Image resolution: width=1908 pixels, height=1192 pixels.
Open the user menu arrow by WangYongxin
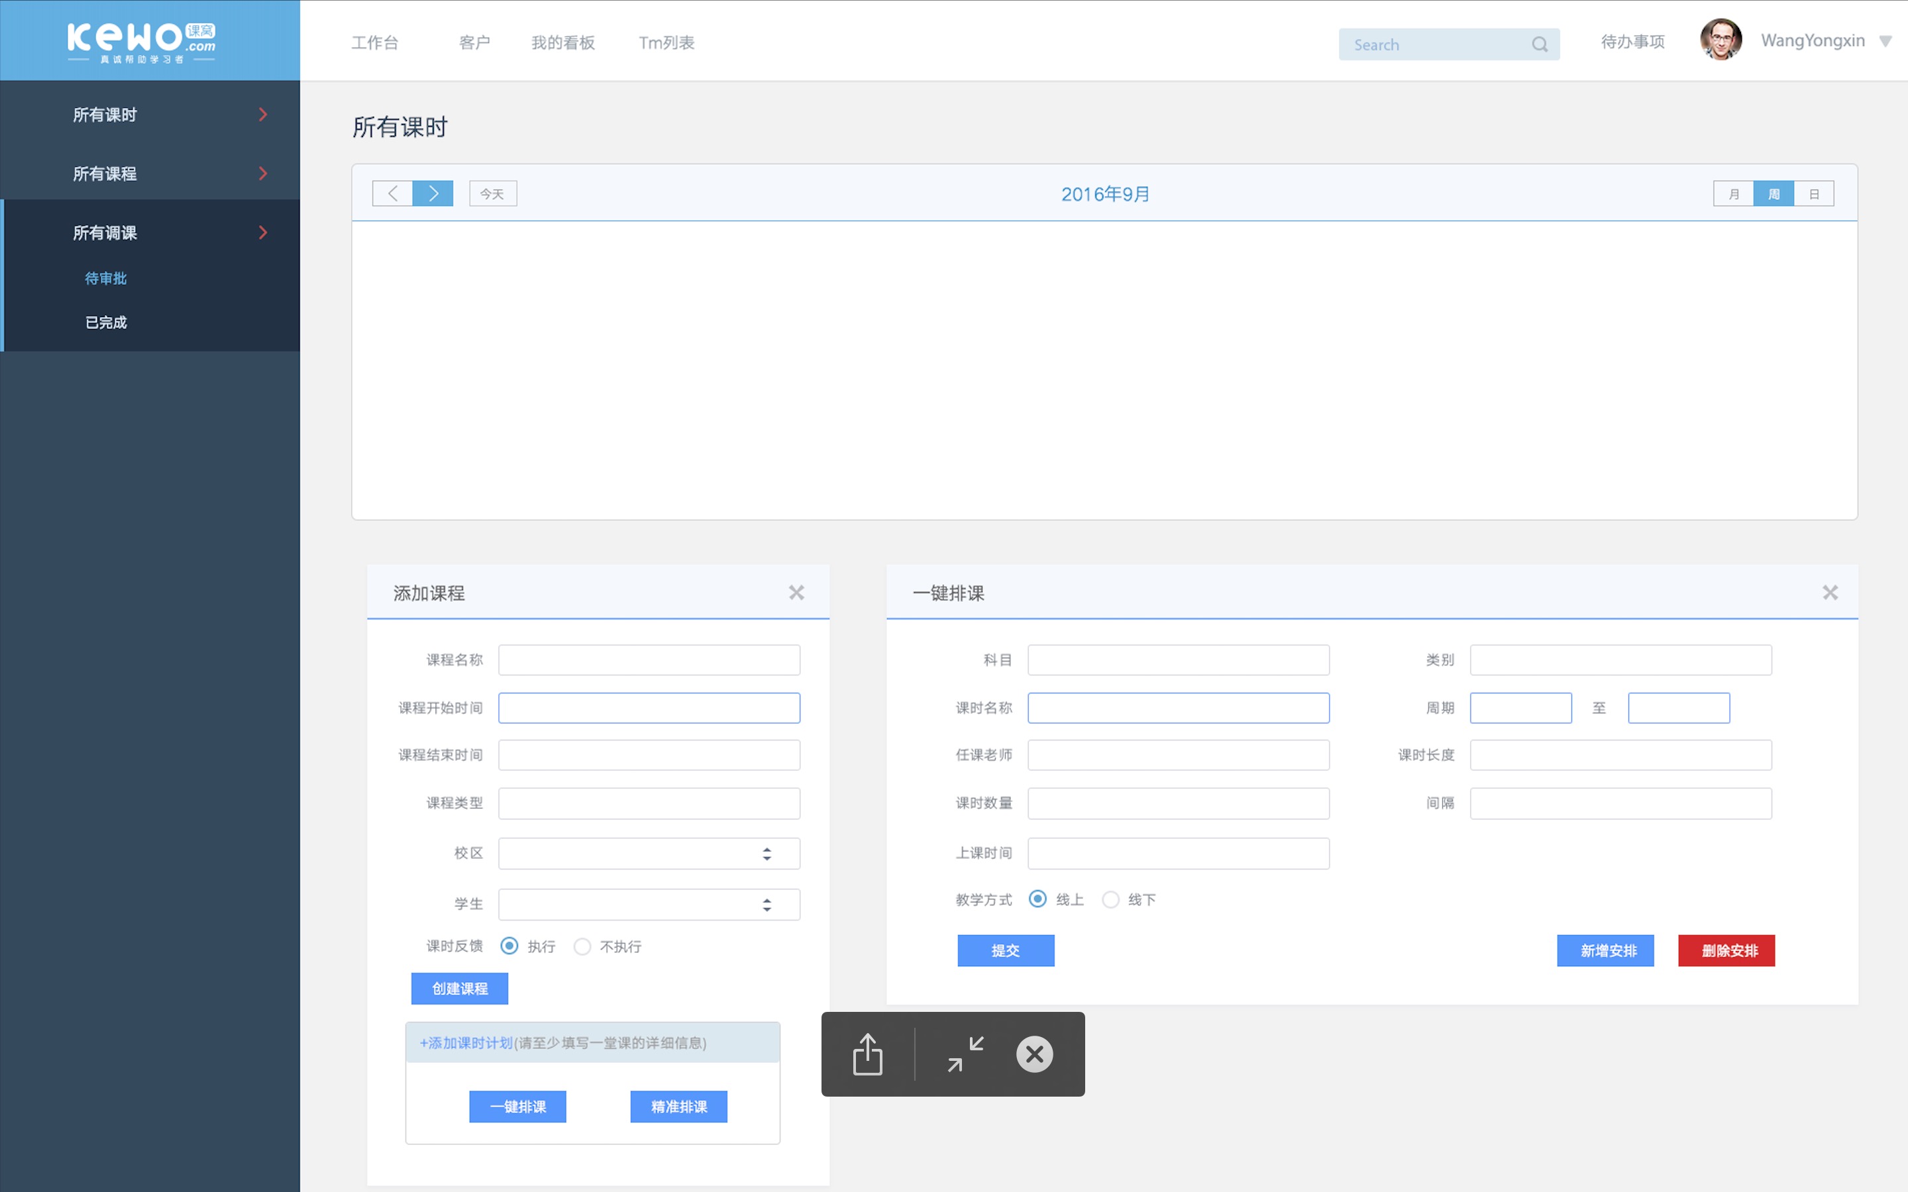pos(1885,41)
